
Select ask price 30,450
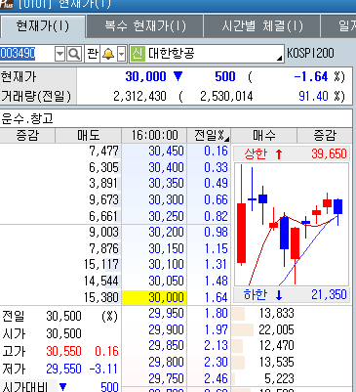point(166,151)
